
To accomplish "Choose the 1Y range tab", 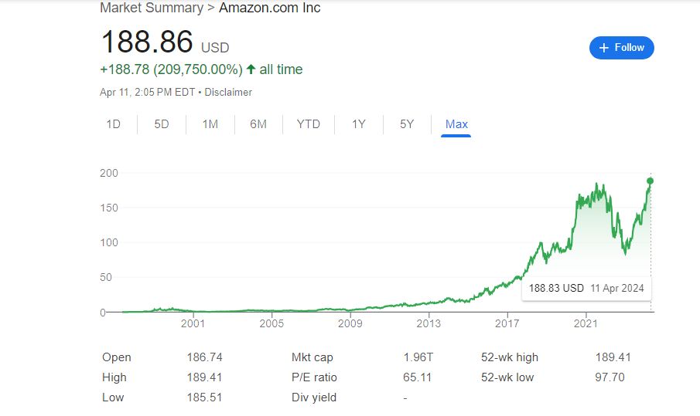I will click(358, 124).
